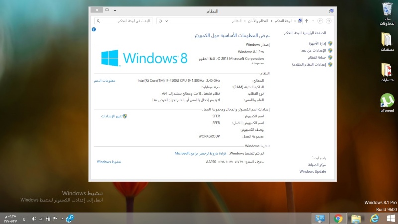Open the Windows Start button
The height and width of the screenshot is (224, 398).
pyautogui.click(x=391, y=218)
